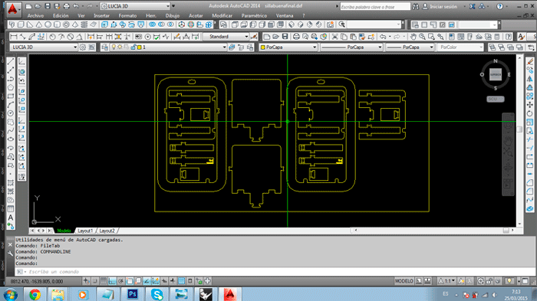Open the PorCapa linetype dropdown

(x=351, y=47)
